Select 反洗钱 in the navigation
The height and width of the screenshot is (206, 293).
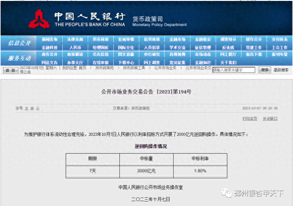tap(228, 48)
